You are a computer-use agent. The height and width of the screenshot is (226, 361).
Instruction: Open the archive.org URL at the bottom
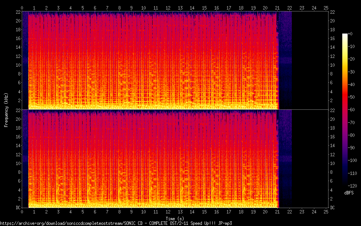[x=116, y=223]
